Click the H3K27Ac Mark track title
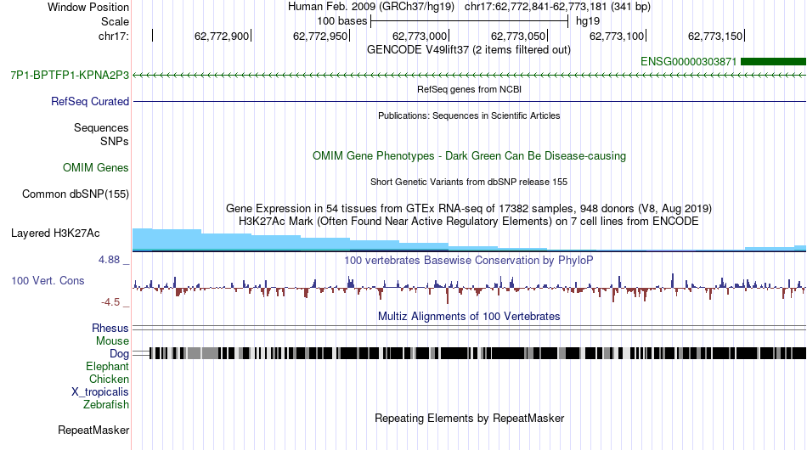 click(469, 221)
